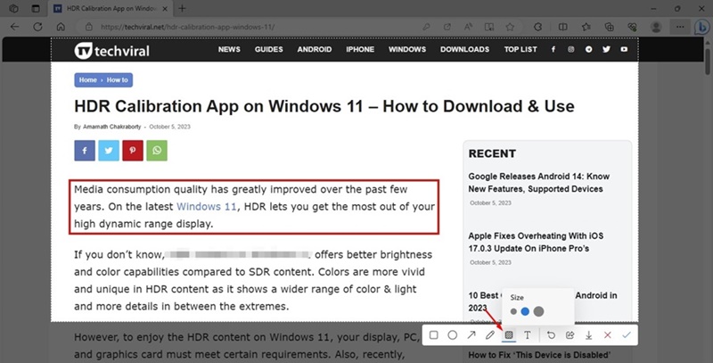Open the ANDROID menu item
This screenshot has height=363, width=713.
pos(315,49)
